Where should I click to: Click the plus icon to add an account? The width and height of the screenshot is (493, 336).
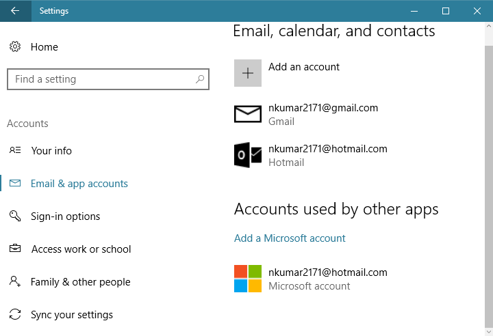tap(248, 73)
